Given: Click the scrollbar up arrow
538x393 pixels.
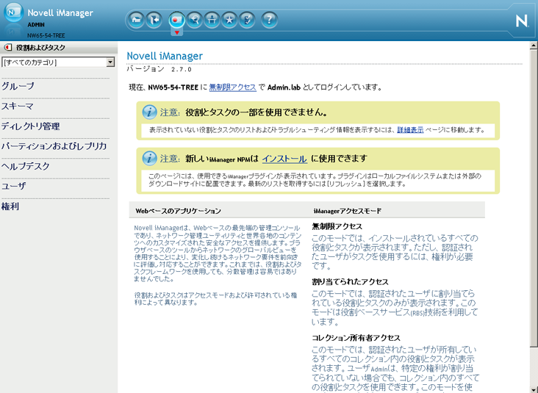Looking at the screenshot, I should click(x=534, y=46).
